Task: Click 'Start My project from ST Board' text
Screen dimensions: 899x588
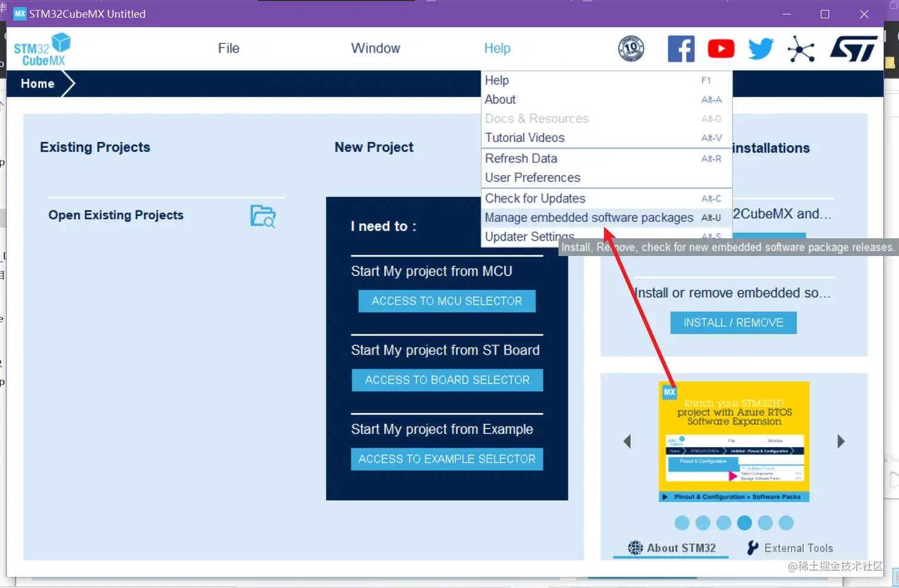Action: pyautogui.click(x=445, y=350)
